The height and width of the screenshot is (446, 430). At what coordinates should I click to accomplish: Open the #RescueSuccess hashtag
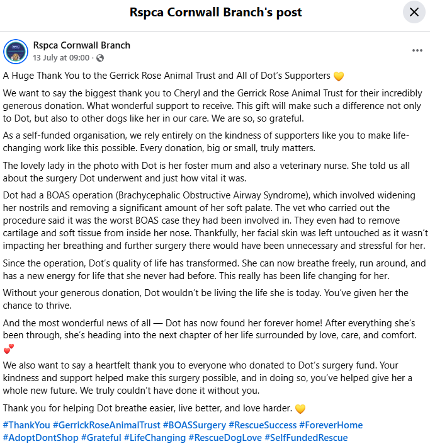(263, 425)
